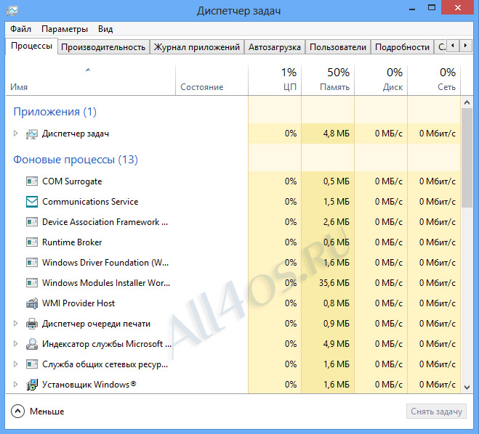Click the Служба общих сетевых ресурсов icon
Image resolution: width=479 pixels, height=434 pixels.
point(32,364)
